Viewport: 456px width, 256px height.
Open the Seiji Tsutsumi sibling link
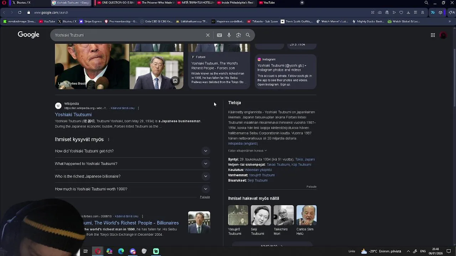(258, 181)
